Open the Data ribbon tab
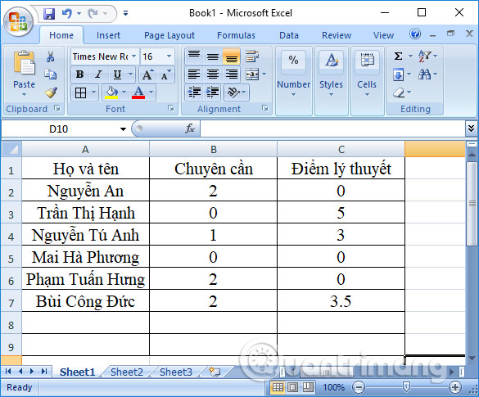 [289, 35]
